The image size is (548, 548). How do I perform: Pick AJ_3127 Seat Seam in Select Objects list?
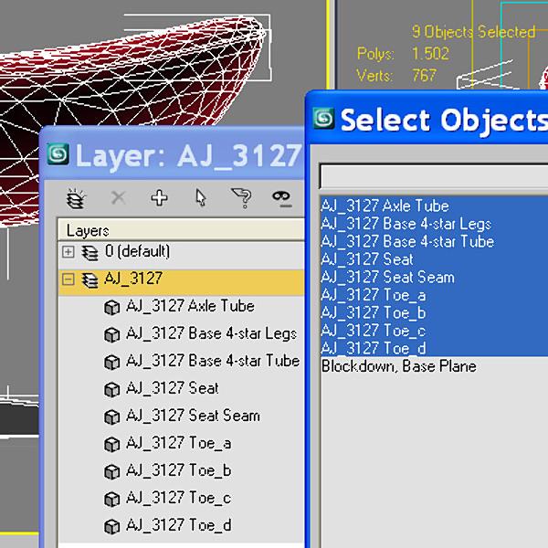tap(434, 277)
